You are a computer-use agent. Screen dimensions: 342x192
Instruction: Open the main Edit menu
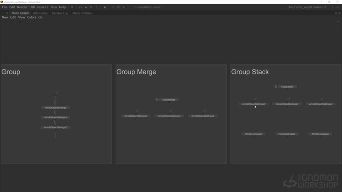click(12, 7)
